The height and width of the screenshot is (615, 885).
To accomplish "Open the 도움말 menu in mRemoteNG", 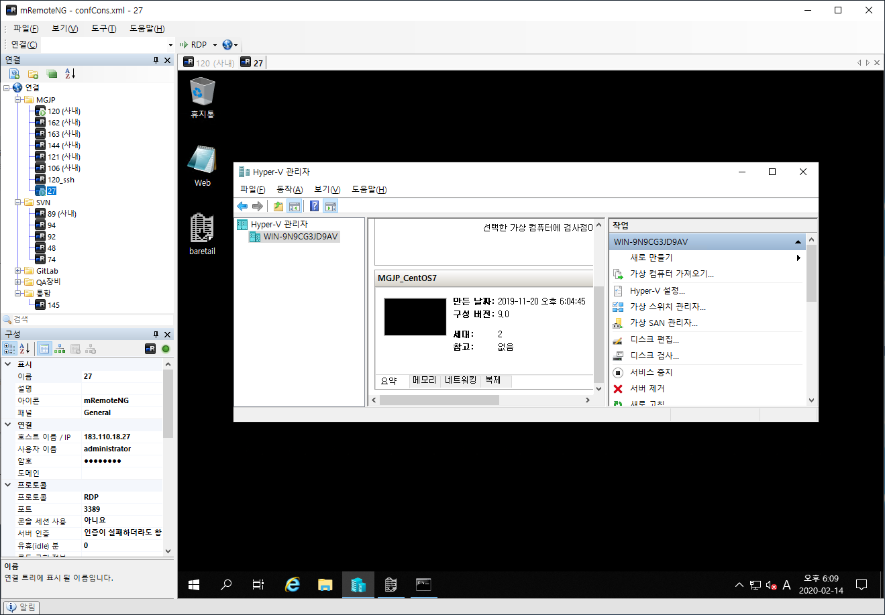I will [147, 28].
